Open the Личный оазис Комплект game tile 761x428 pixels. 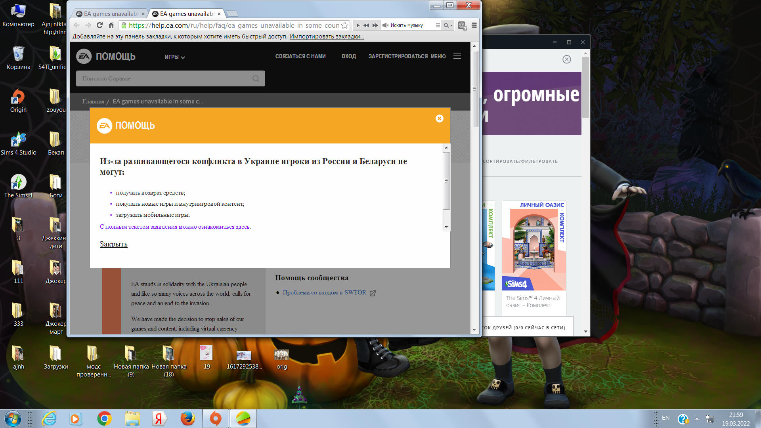click(x=533, y=258)
